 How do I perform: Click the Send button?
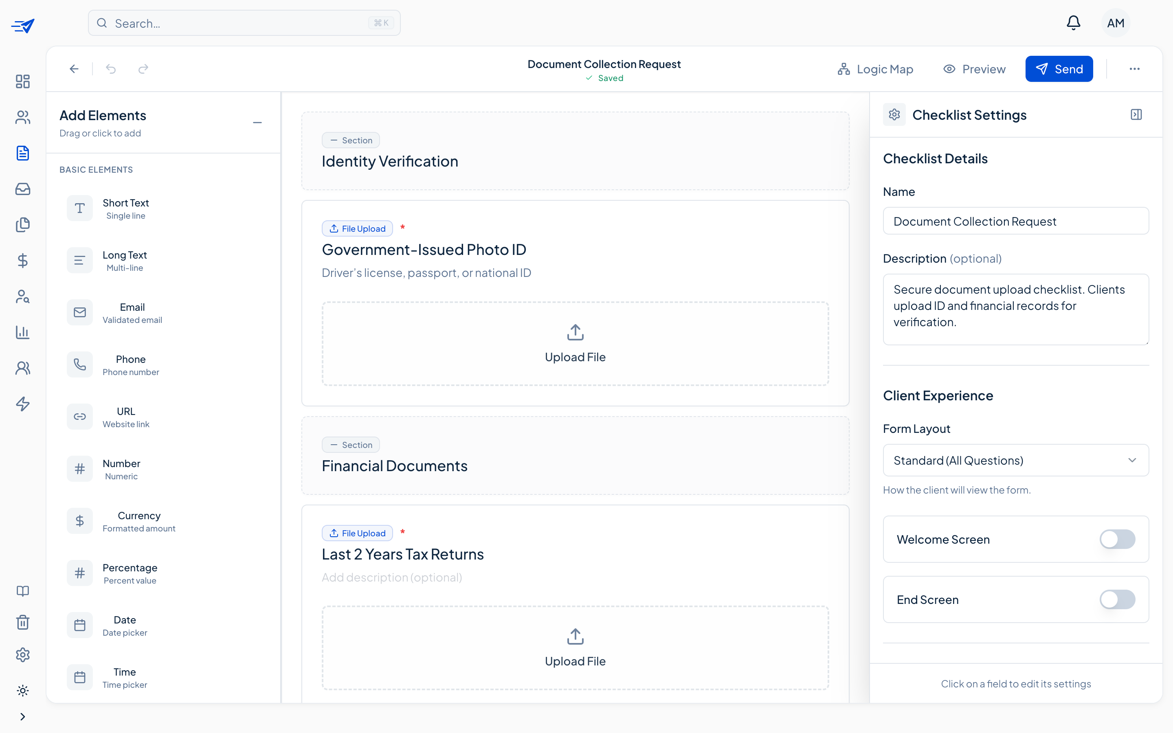pos(1059,69)
